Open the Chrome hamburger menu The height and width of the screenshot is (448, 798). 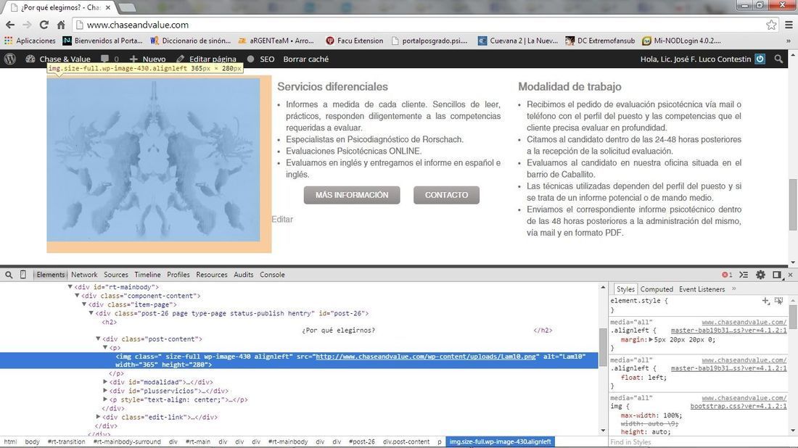tap(789, 25)
